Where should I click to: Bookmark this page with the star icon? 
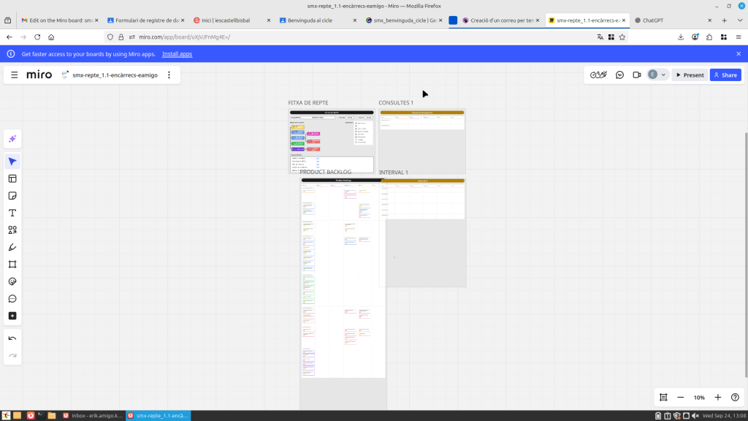pyautogui.click(x=622, y=37)
